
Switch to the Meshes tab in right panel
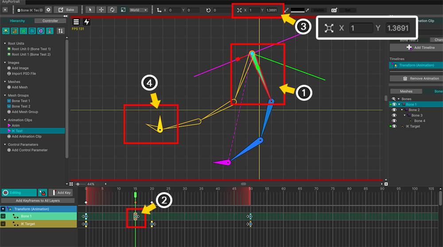click(406, 91)
